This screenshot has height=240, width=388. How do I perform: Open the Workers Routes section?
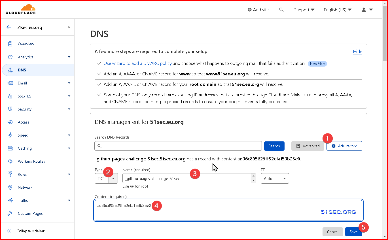(31, 161)
